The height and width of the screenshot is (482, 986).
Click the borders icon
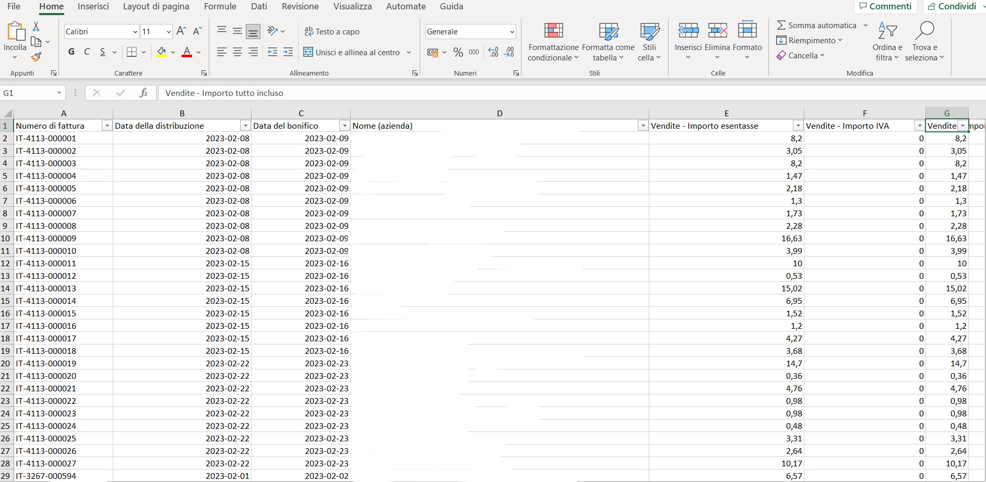[132, 52]
